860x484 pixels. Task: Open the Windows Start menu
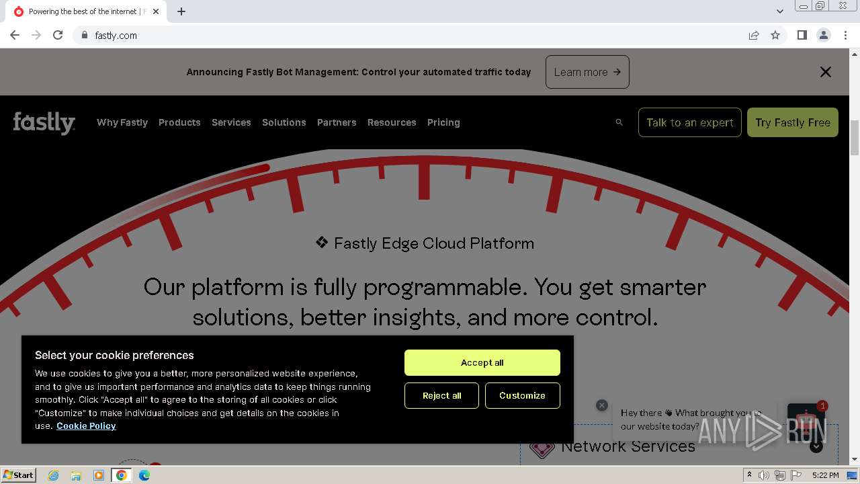(19, 475)
